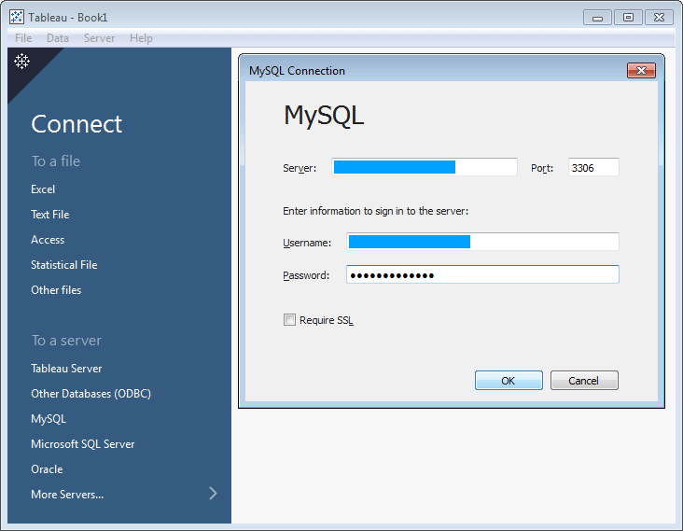683x531 pixels.
Task: Select Text File connection option
Action: tap(50, 215)
